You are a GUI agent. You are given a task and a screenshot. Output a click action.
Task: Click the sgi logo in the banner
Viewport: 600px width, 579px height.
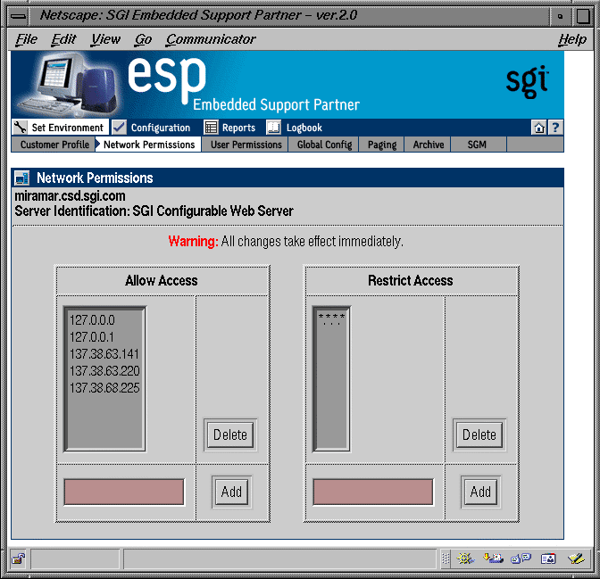pos(528,81)
